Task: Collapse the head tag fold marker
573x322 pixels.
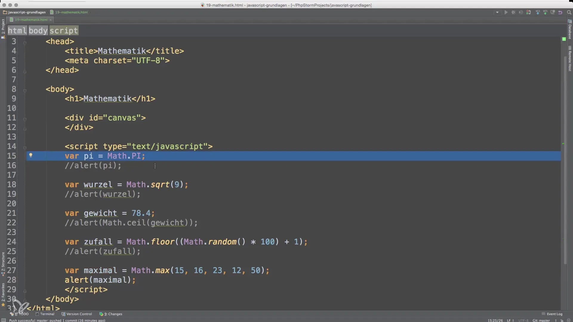Action: pyautogui.click(x=25, y=43)
